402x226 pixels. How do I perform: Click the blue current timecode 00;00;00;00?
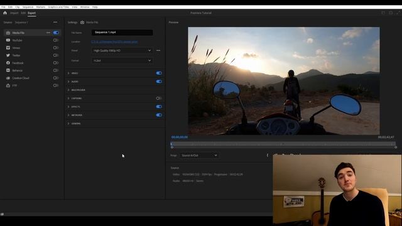(x=180, y=137)
